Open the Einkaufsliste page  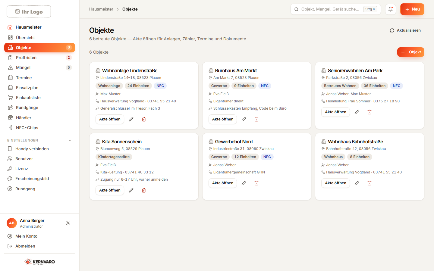(39, 98)
